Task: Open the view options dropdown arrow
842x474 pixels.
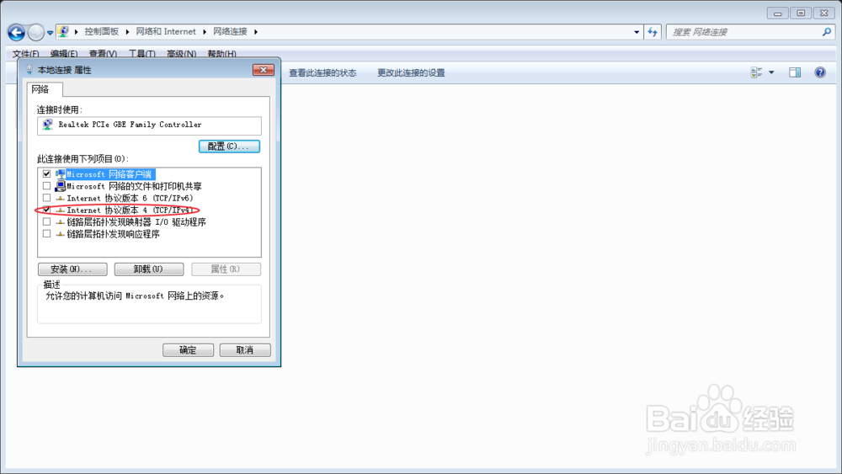Action: point(771,72)
